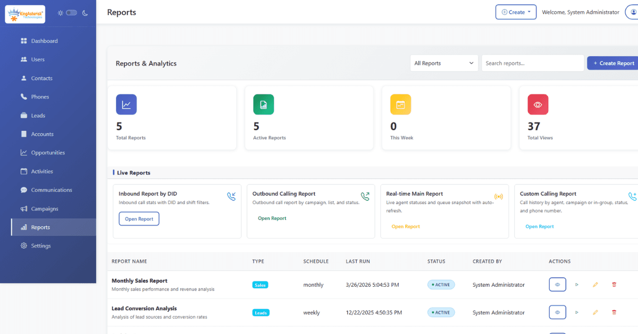Click the inbound call phone icon
Screen dimensions: 638x334
pos(231,197)
